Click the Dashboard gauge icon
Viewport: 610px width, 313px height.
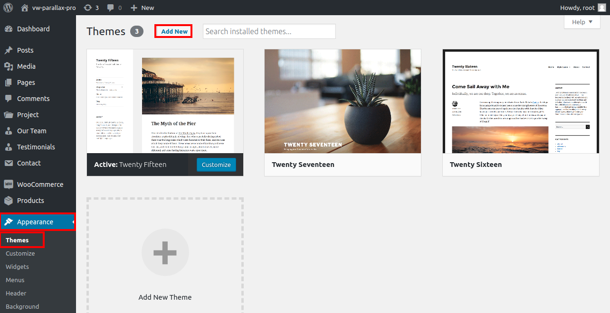pyautogui.click(x=9, y=29)
